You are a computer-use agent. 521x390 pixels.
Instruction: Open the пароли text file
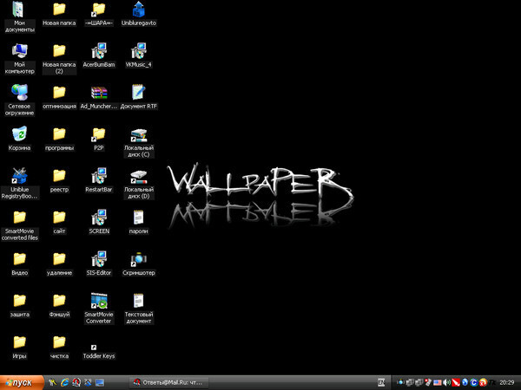point(139,222)
